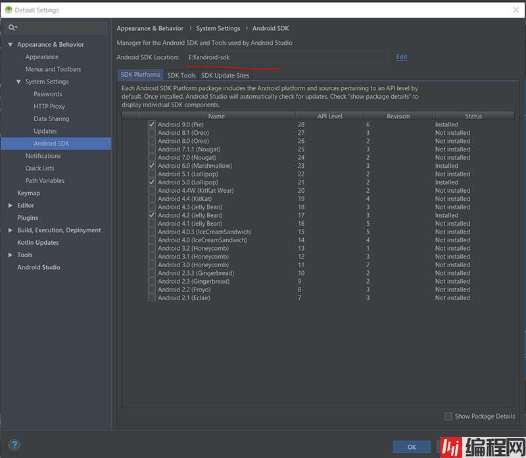Expand the Editor tree node
The height and width of the screenshot is (458, 526).
(11, 205)
